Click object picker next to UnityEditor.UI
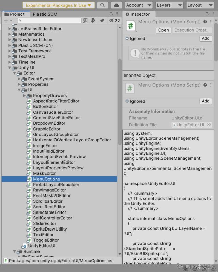The image size is (218, 272). click(x=209, y=125)
